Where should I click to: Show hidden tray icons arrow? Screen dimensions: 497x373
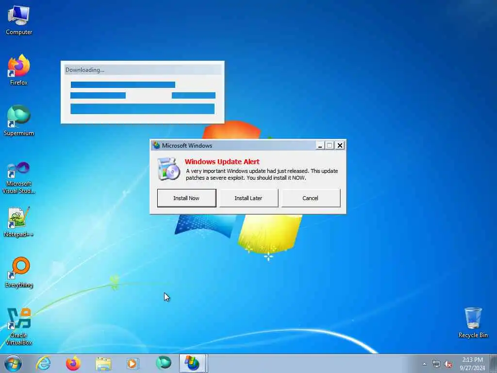pos(424,364)
